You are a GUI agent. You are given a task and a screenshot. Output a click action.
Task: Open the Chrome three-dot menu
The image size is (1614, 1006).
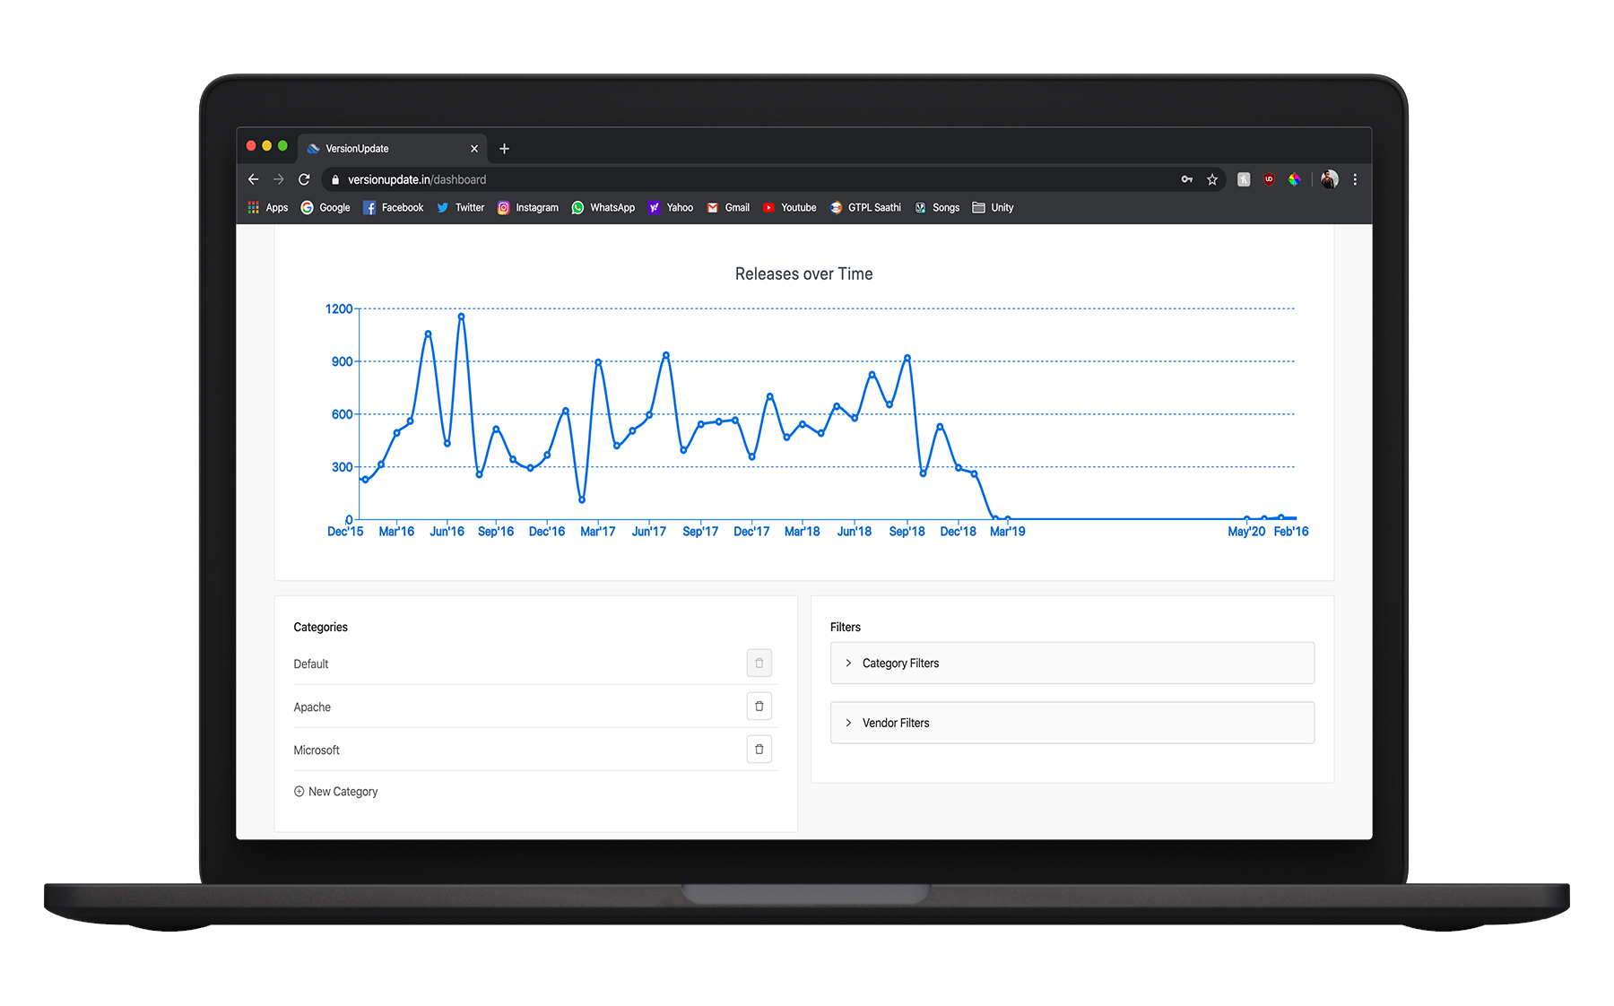tap(1355, 179)
